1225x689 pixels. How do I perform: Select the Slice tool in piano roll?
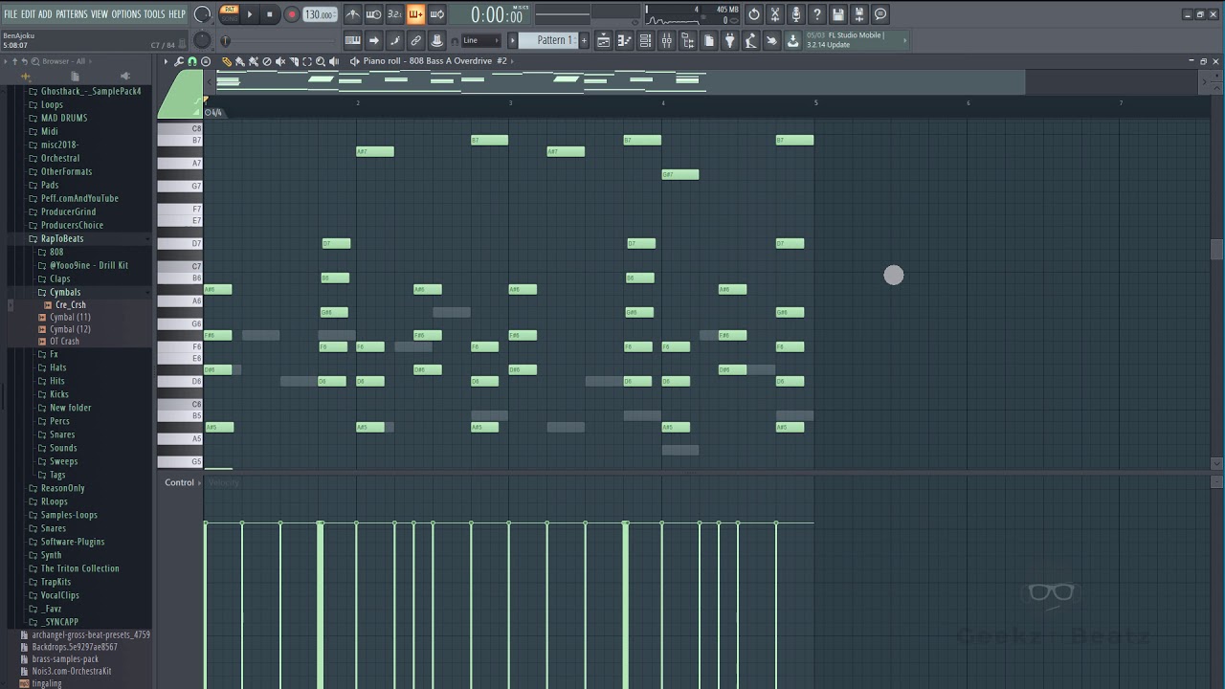click(x=294, y=61)
